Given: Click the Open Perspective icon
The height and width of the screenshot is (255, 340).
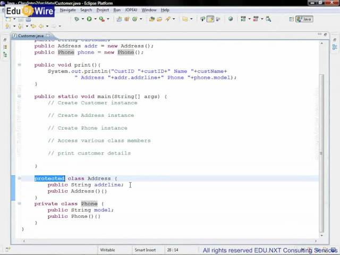Looking at the screenshot, I should click(x=292, y=19).
